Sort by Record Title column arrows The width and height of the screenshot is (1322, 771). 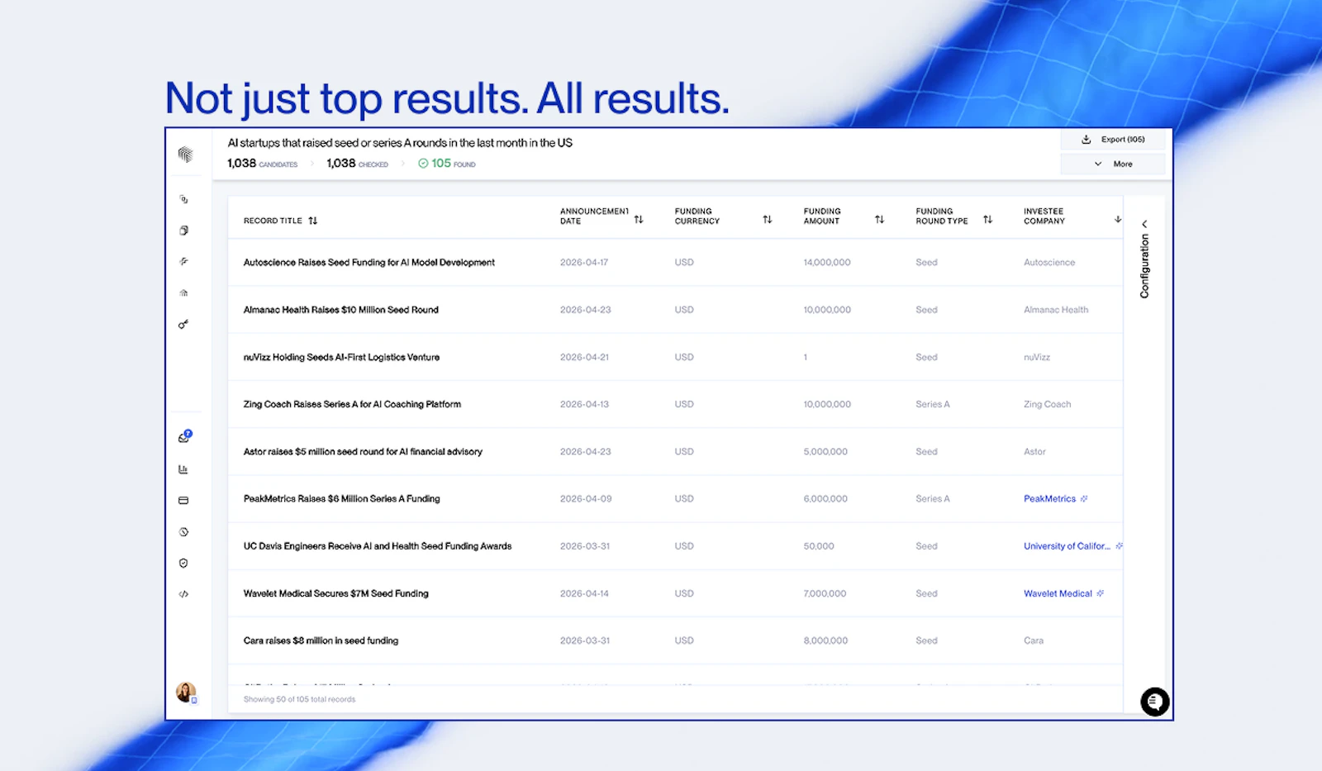pos(312,221)
